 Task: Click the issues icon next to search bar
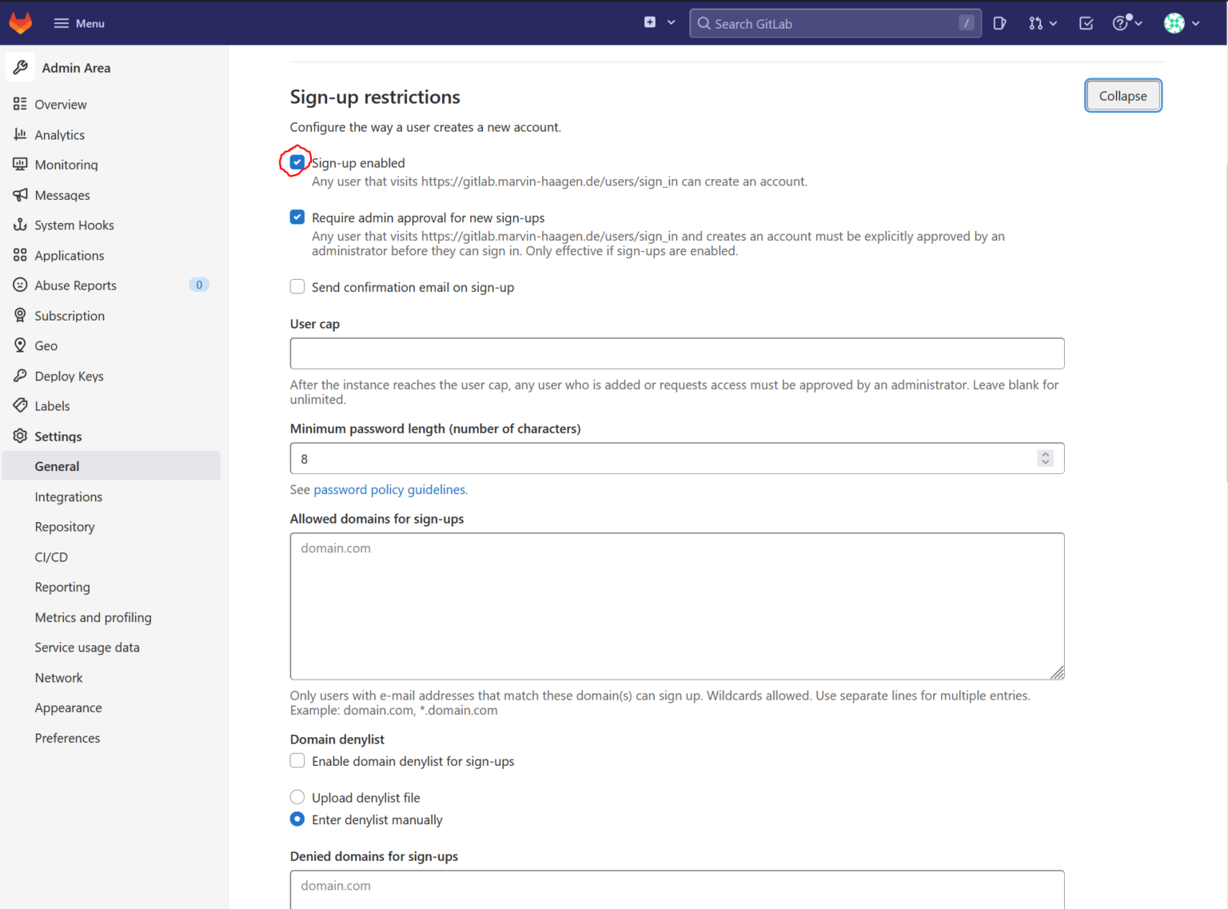999,23
